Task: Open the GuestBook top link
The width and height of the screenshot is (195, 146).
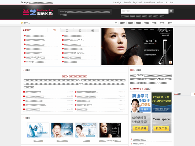Action: (149, 2)
